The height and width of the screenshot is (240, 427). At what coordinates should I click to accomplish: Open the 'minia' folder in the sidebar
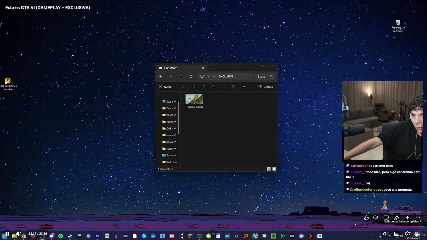pos(169,135)
